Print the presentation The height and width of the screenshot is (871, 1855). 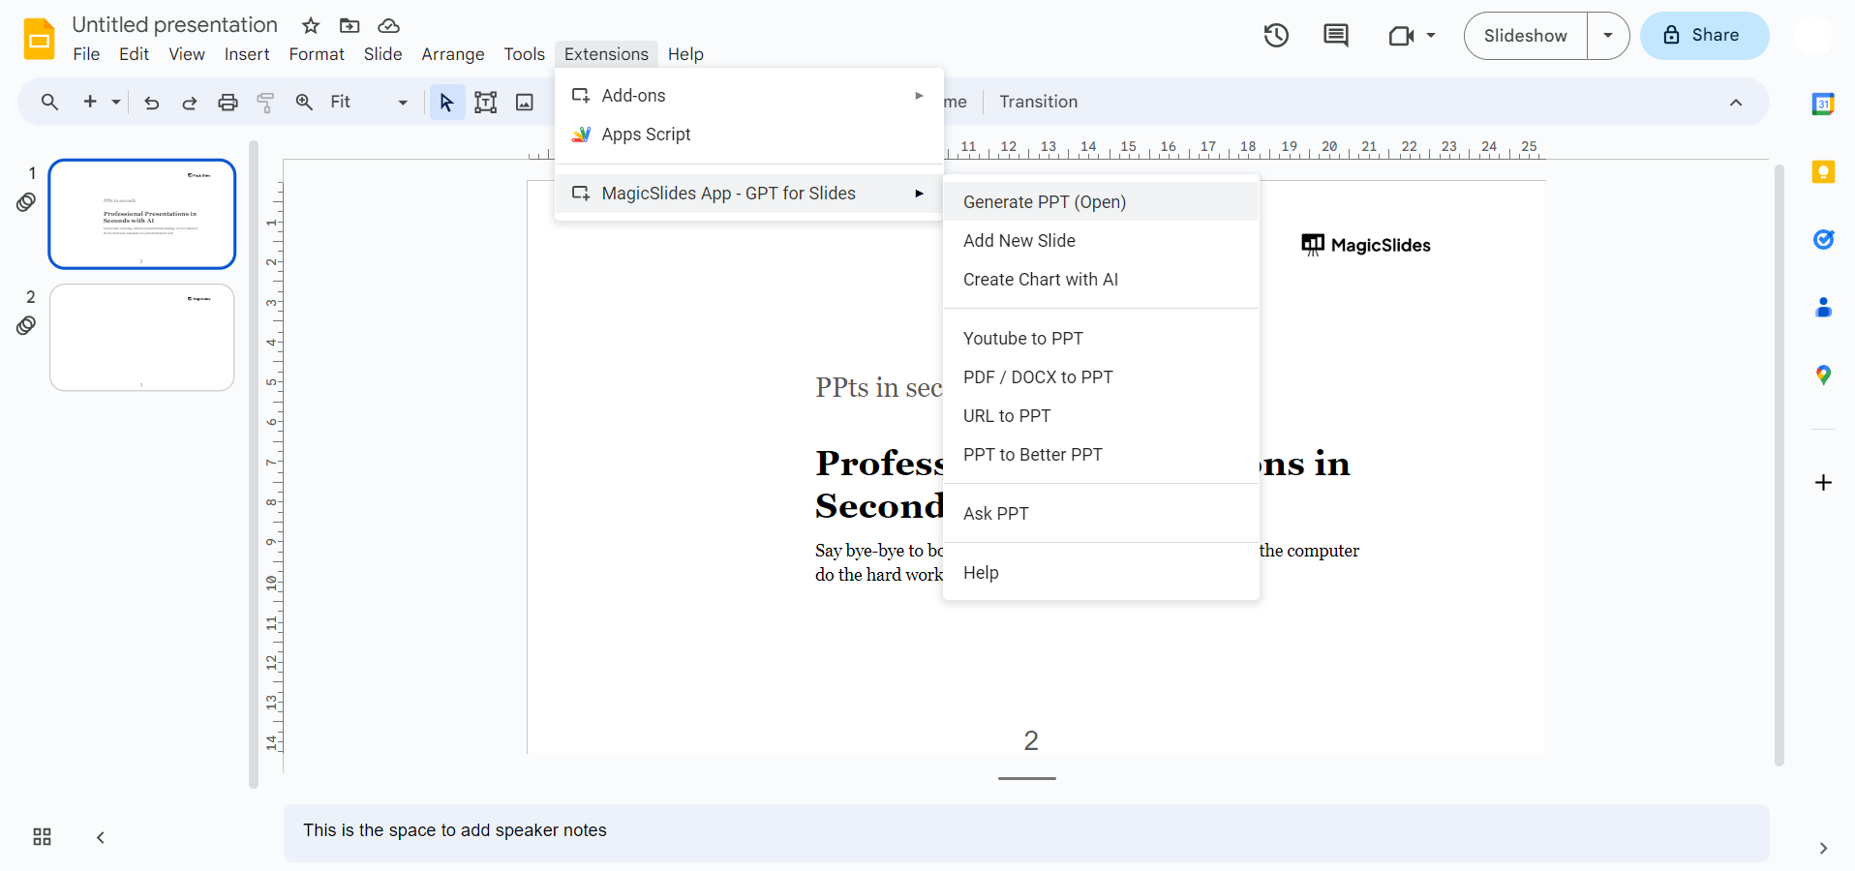[x=228, y=102]
